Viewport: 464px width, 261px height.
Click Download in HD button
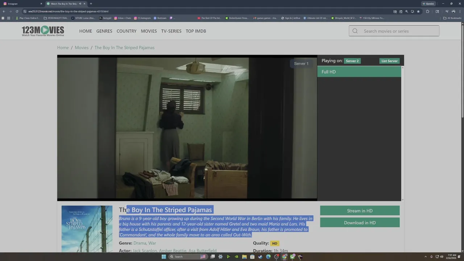360,223
